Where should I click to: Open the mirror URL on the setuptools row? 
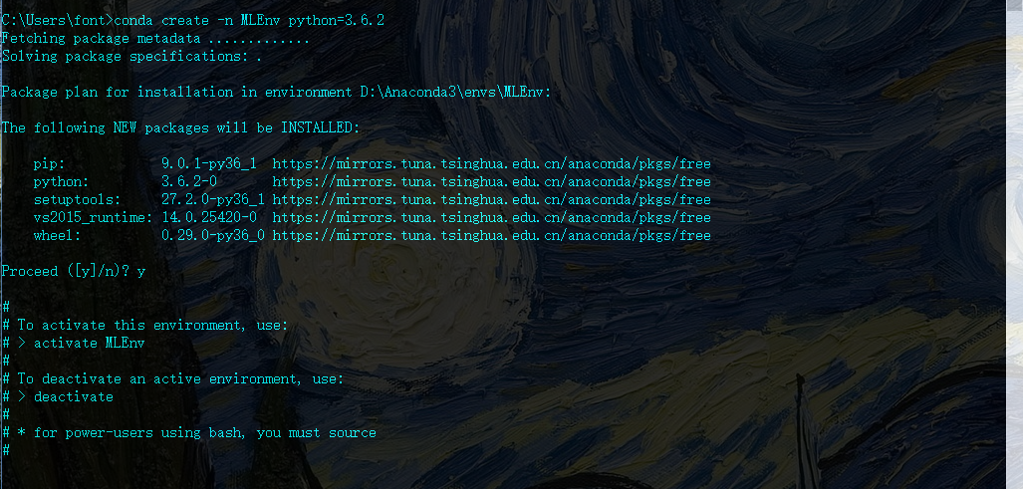(492, 200)
